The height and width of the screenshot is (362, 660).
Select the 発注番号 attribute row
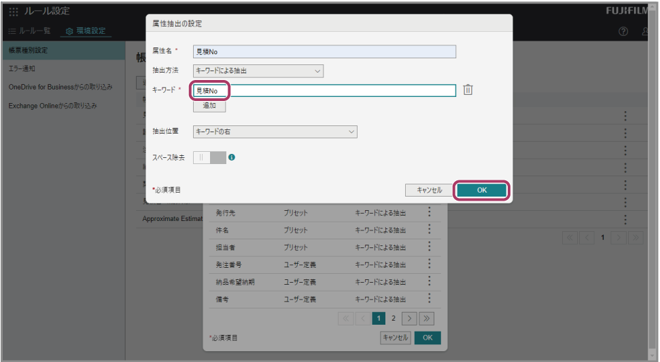(325, 264)
